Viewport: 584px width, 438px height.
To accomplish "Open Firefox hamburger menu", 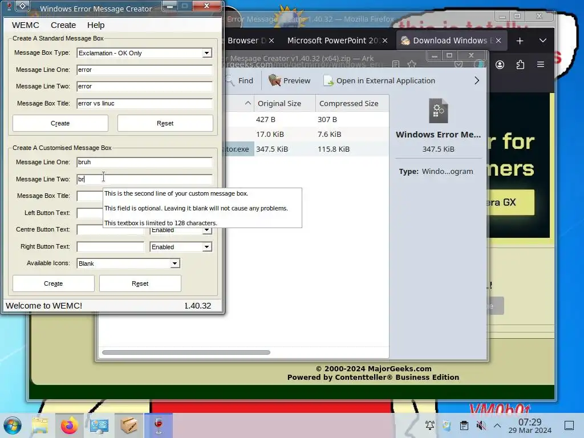I will pyautogui.click(x=541, y=64).
